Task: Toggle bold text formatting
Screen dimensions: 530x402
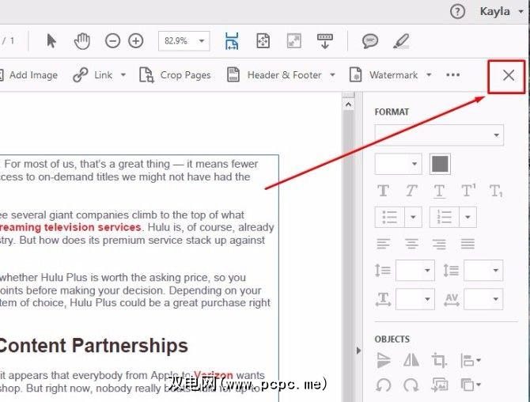Action: pos(384,191)
